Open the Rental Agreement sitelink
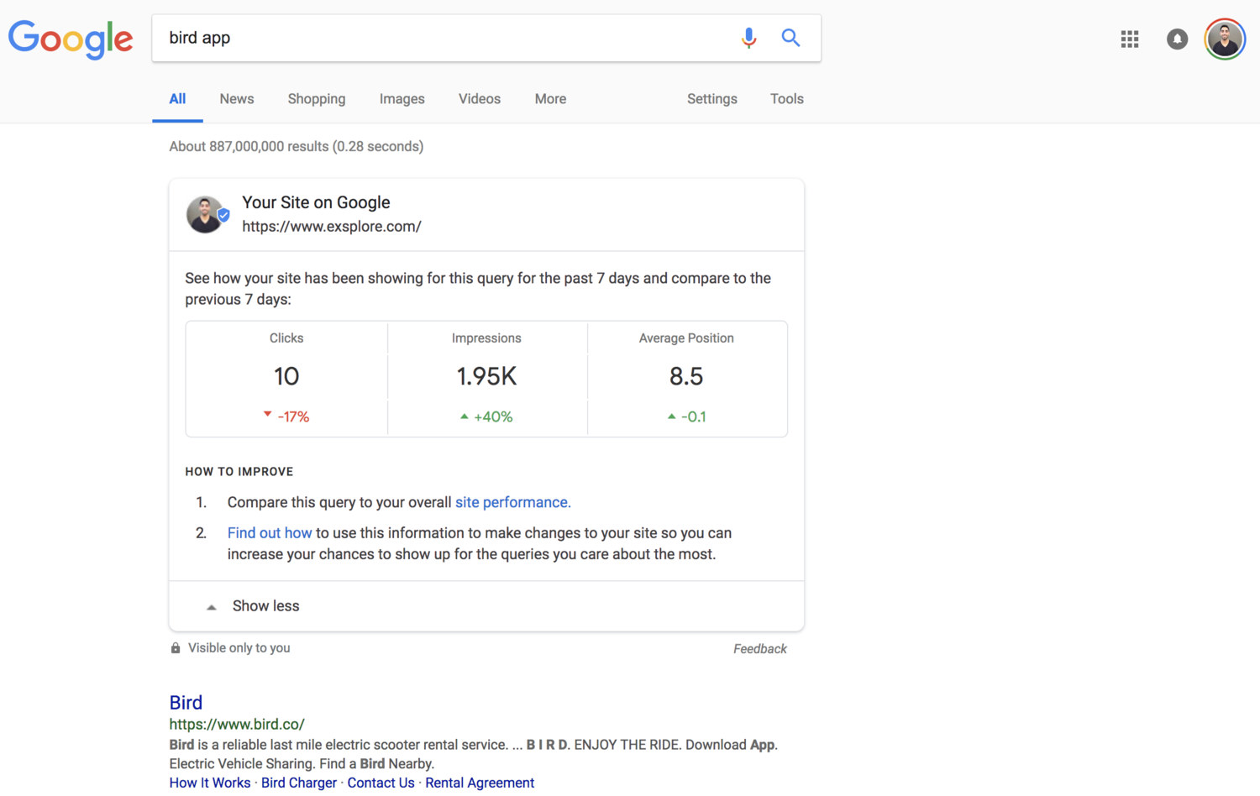Screen dimensions: 1260x796 pos(480,783)
